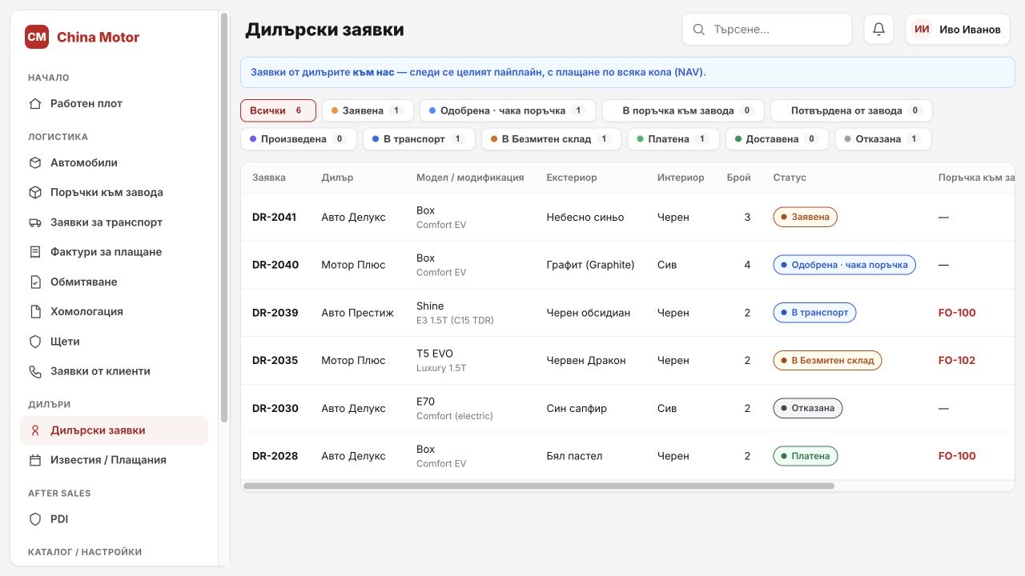Viewport: 1025px width, 576px height.
Task: Open Работен плот in the sidebar
Action: 114,103
